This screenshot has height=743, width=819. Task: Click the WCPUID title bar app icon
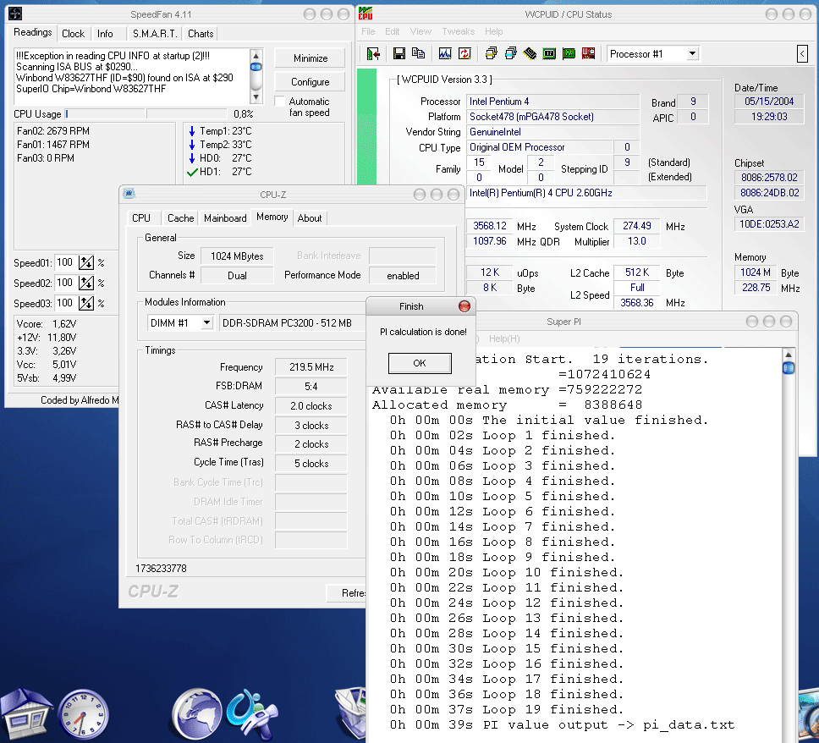(x=366, y=14)
